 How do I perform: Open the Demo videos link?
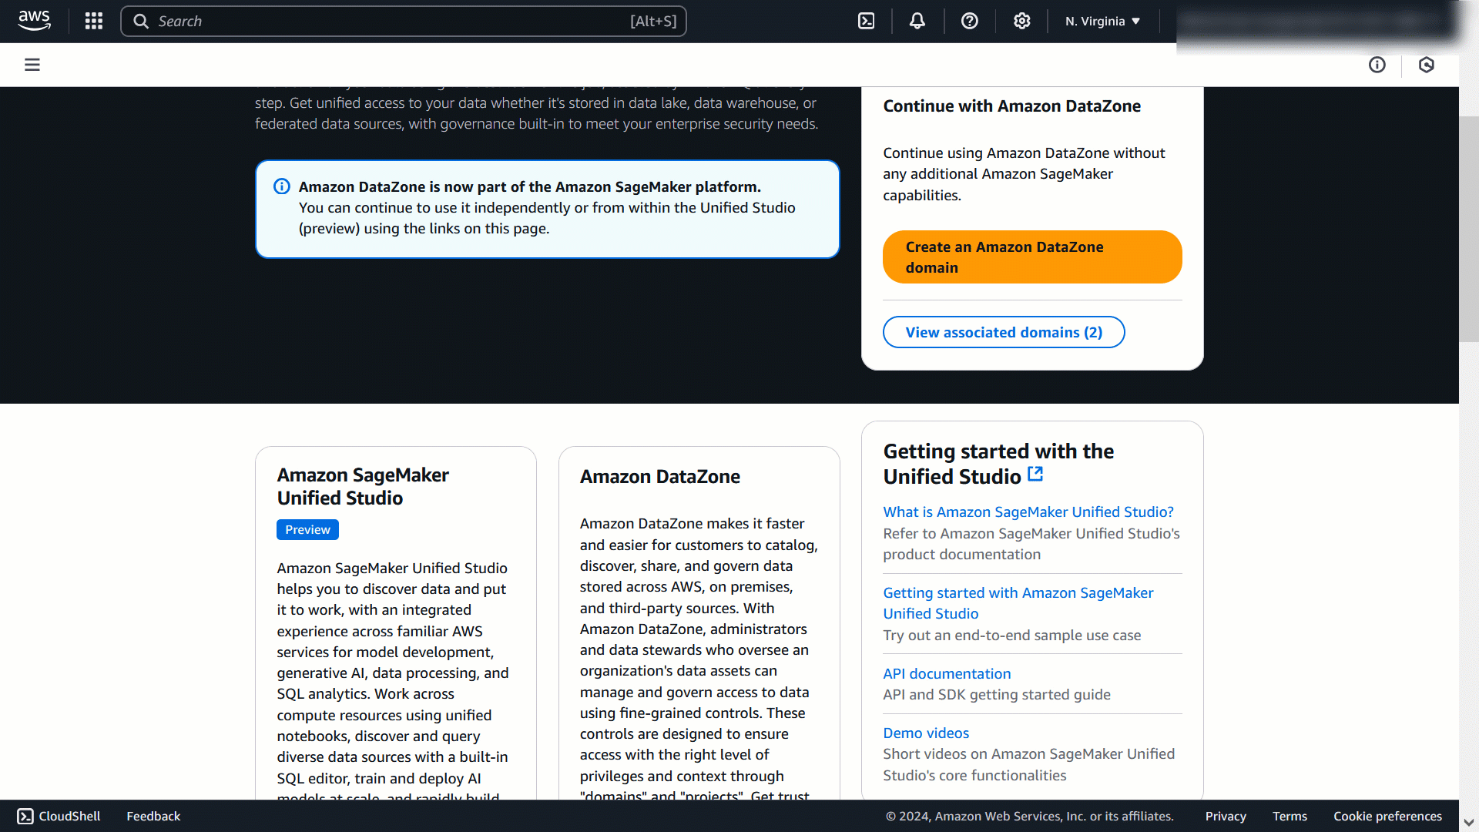click(x=925, y=733)
